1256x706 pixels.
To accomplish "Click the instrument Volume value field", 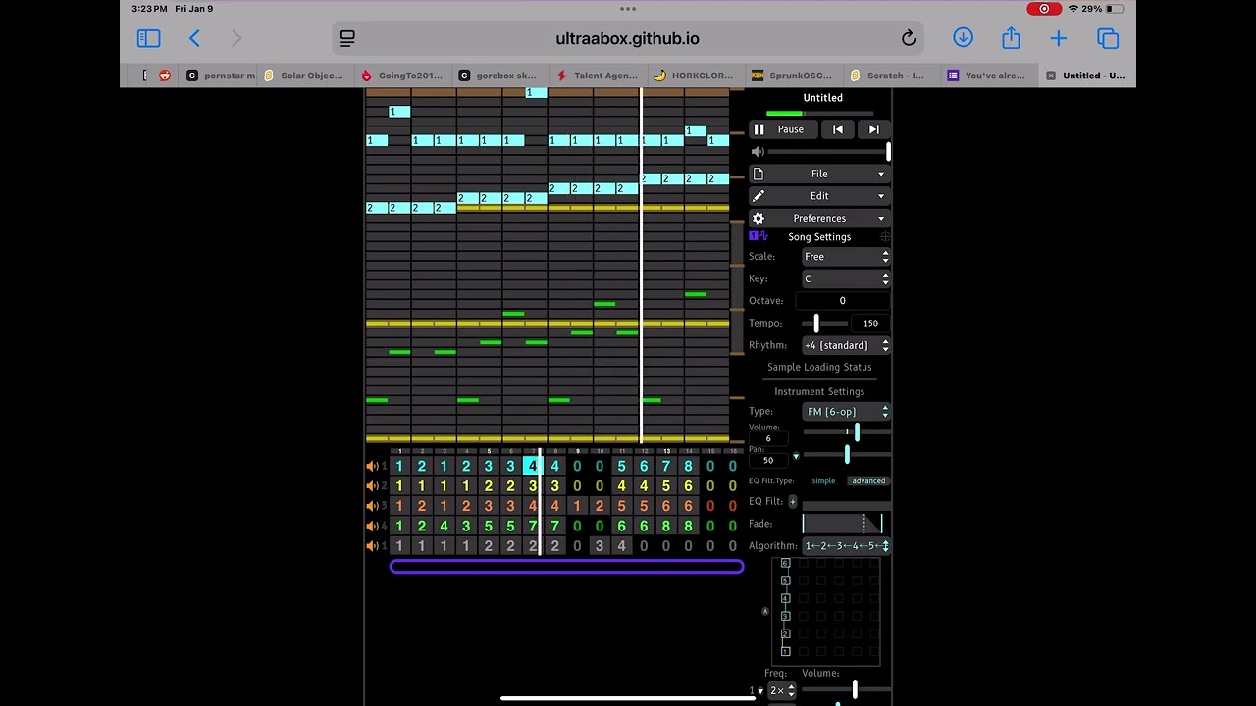I will (768, 438).
